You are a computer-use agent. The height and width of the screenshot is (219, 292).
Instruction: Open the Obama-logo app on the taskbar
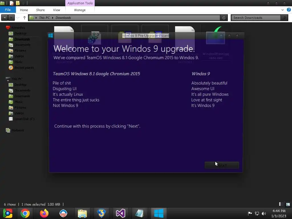(63, 213)
